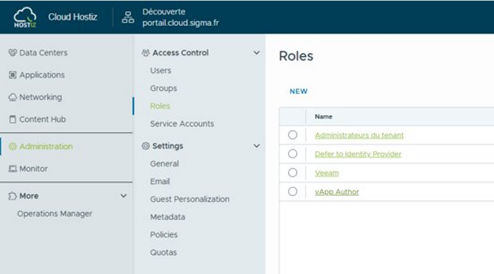This screenshot has width=494, height=274.
Task: Open Operations Manager under More
Action: pyautogui.click(x=54, y=214)
